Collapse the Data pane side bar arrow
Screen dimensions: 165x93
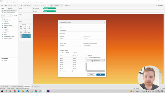[x=17, y=8]
